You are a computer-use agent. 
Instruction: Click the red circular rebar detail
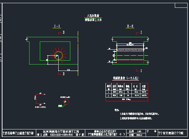pos(66,102)
